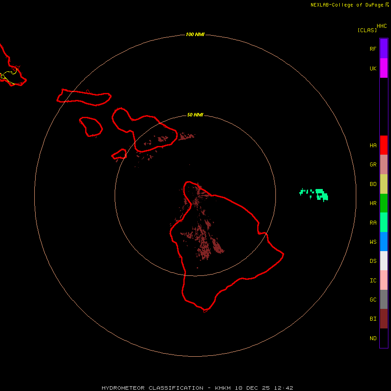Click the DS legend label
The width and height of the screenshot is (391, 391).
pos(373,261)
